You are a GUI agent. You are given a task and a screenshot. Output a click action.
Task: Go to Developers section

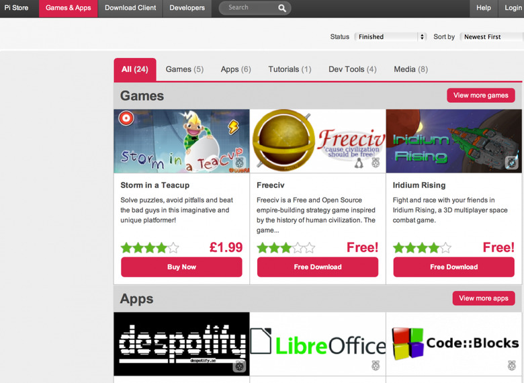(x=187, y=8)
